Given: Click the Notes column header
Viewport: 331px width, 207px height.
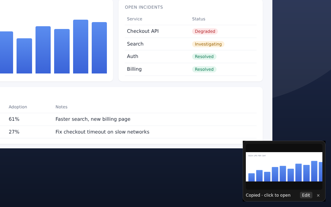Looking at the screenshot, I should click(61, 107).
